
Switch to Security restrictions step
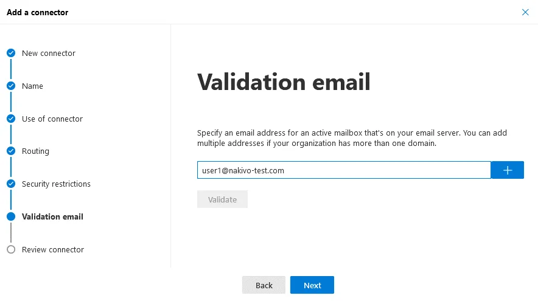point(56,184)
